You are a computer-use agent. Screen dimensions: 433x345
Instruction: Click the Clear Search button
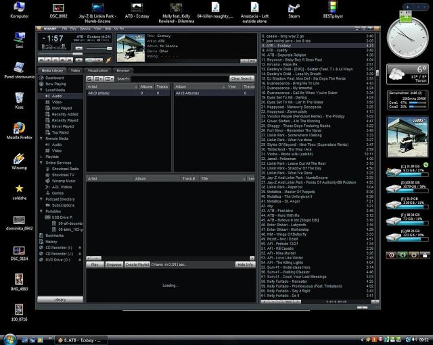242,79
